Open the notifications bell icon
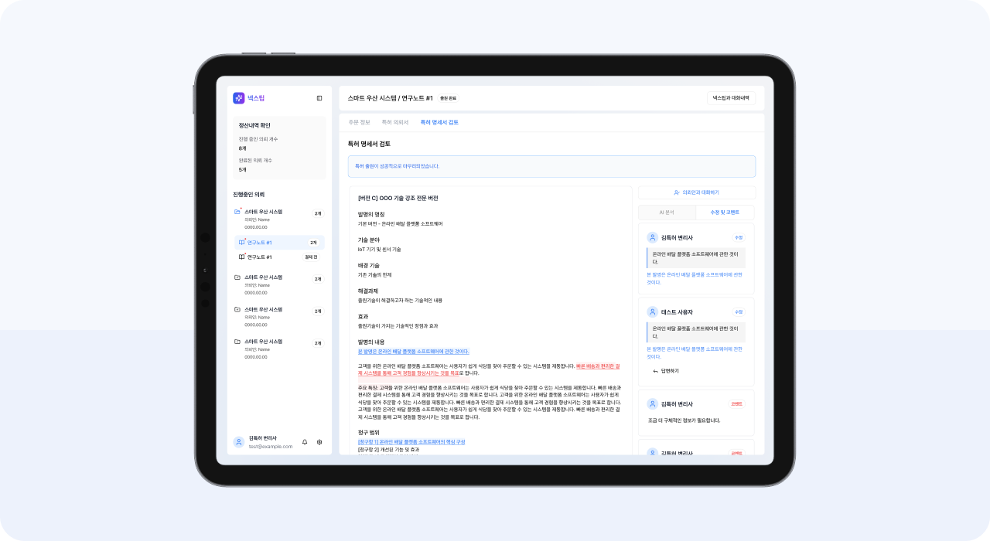 (x=305, y=442)
